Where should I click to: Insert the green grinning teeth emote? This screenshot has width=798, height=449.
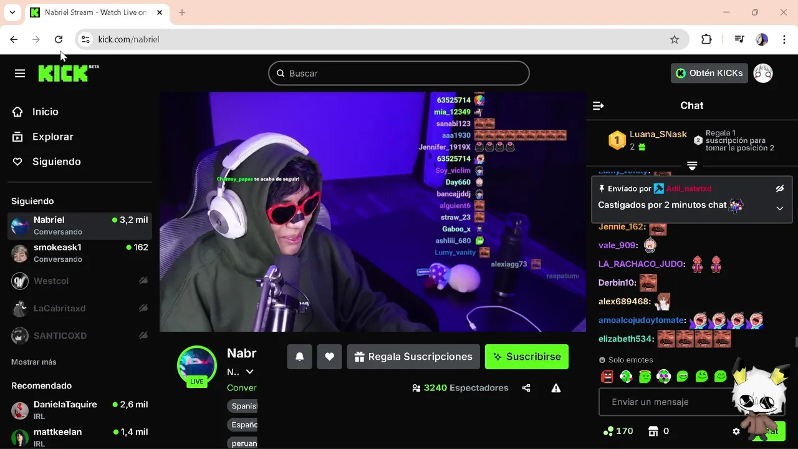click(683, 377)
